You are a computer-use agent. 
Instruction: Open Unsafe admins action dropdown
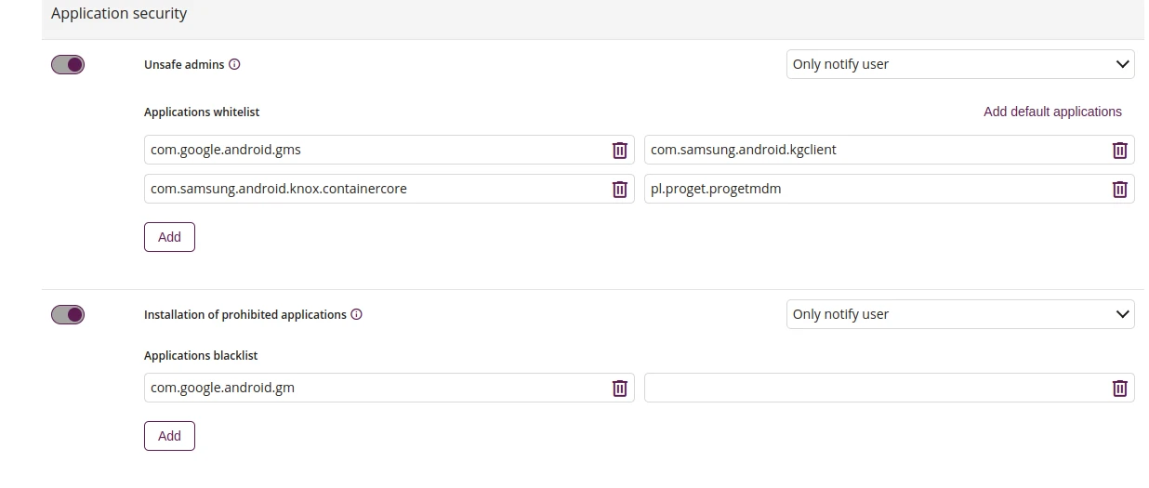960,64
